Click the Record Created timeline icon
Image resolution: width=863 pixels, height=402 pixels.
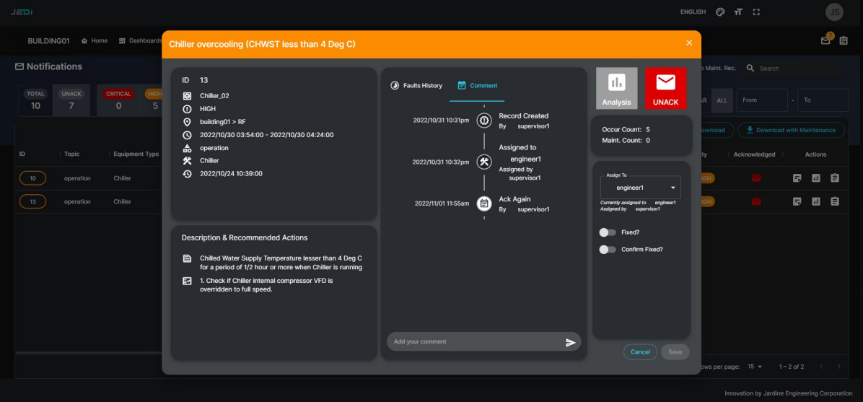point(483,120)
